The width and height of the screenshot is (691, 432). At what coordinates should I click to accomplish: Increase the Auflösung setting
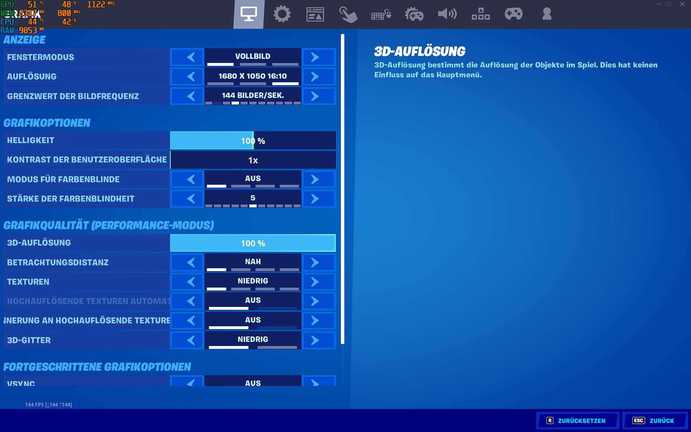319,77
